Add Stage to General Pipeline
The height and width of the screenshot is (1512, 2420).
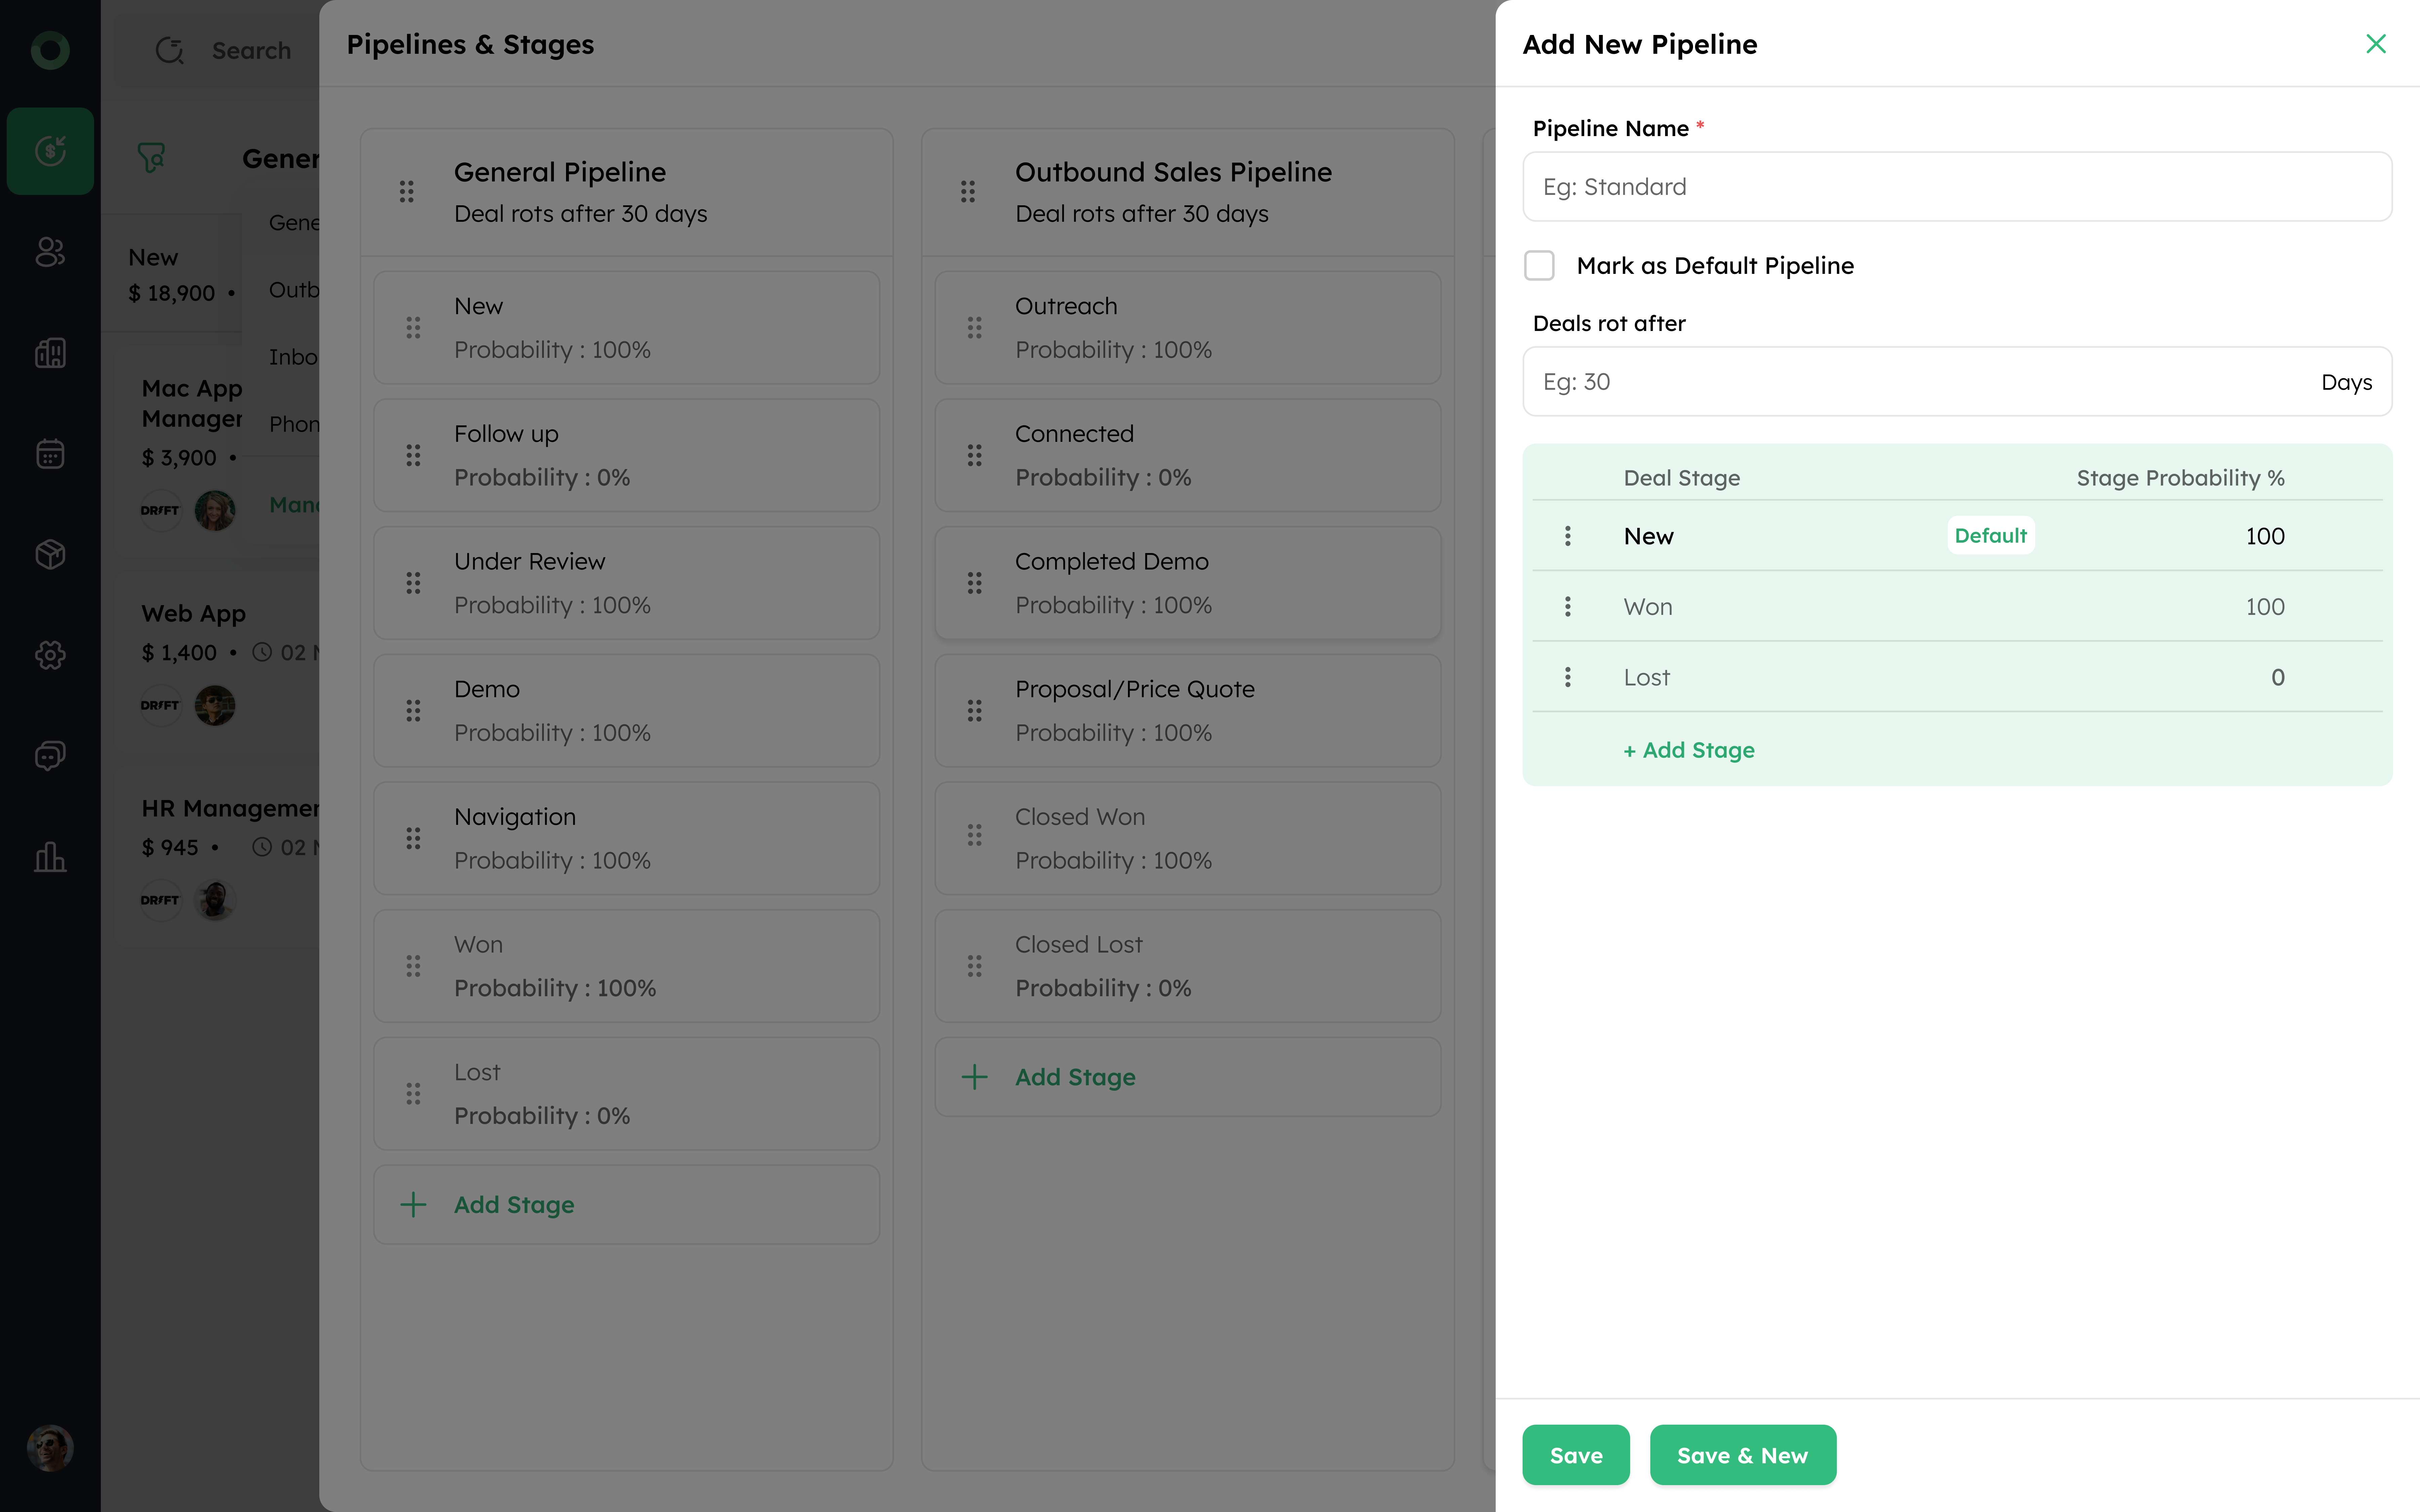pos(627,1205)
